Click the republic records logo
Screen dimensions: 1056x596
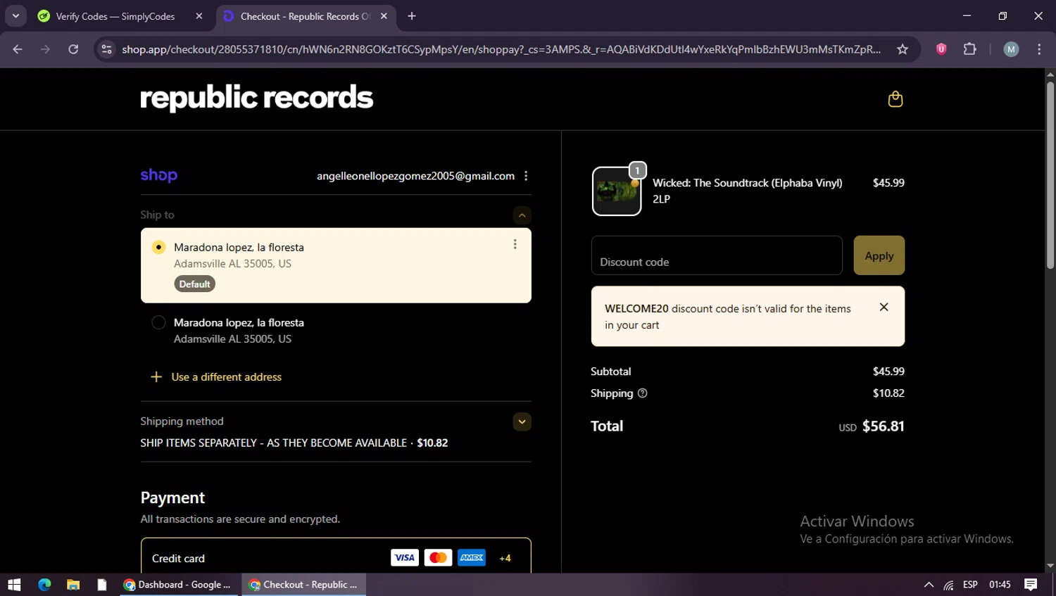256,98
